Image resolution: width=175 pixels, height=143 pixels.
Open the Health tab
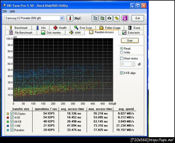click(60, 28)
